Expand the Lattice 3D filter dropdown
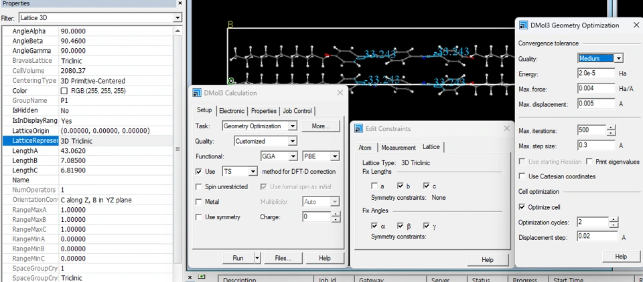Viewport: 643px width, 282px height. pos(177,17)
